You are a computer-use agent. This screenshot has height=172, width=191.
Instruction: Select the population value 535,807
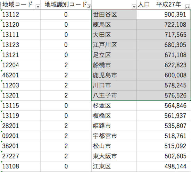163,126
